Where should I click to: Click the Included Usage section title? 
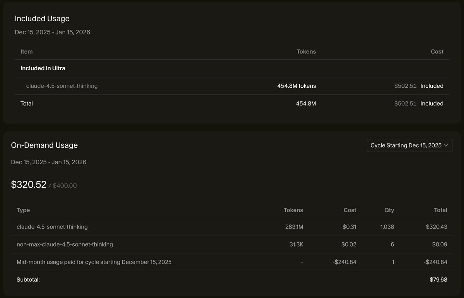tap(42, 19)
